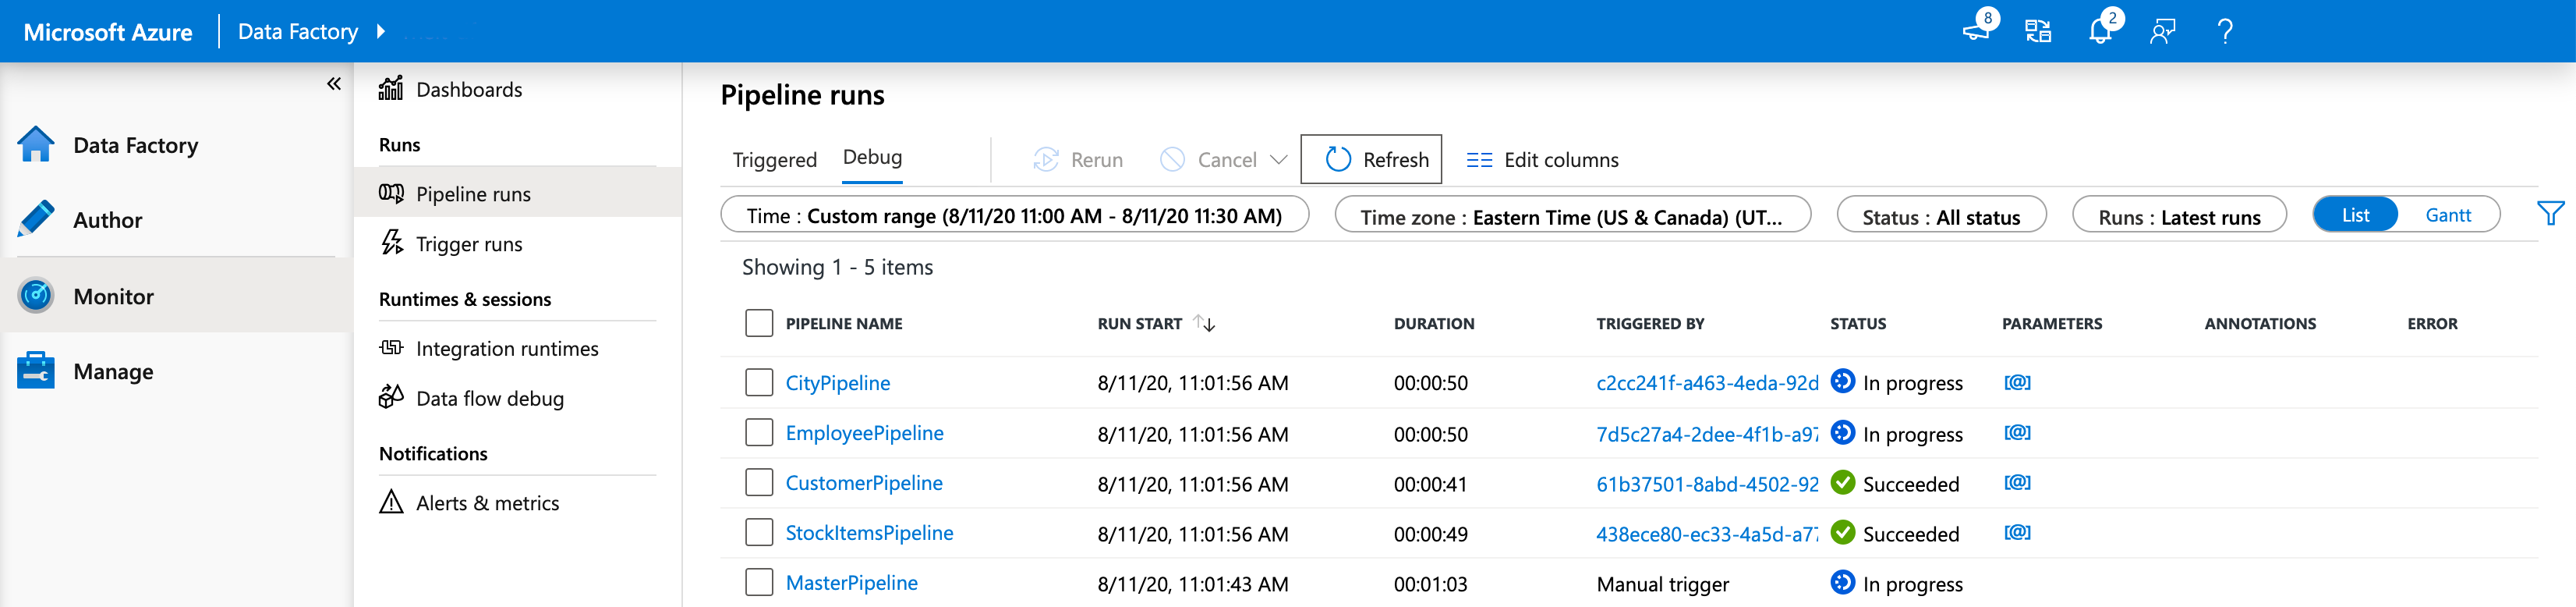Screen dimensions: 2576x607
Task: Open the EmployeePipeline link
Action: tap(864, 432)
